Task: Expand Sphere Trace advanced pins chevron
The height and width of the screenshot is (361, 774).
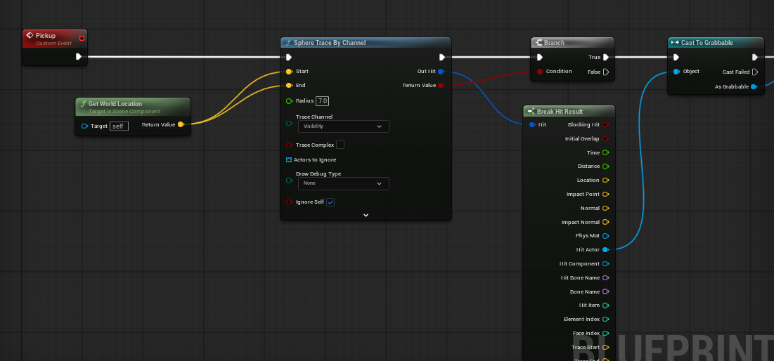Action: pos(366,215)
